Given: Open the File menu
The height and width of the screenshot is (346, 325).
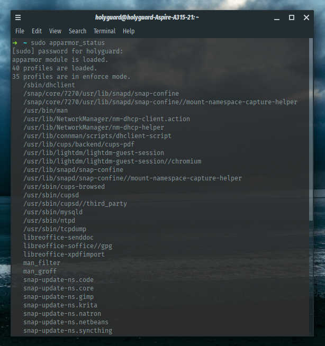Looking at the screenshot, I should coord(20,31).
